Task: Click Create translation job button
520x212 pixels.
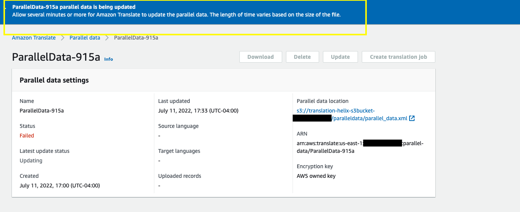Action: tap(398, 57)
